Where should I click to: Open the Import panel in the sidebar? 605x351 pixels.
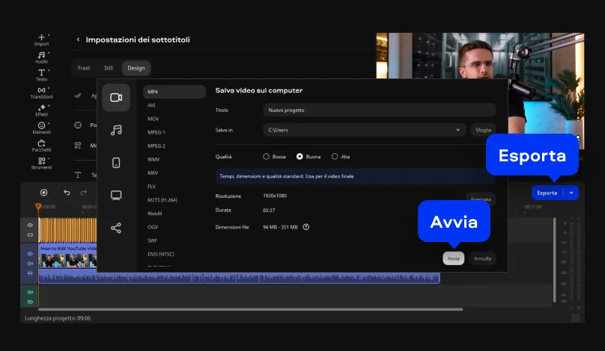click(41, 38)
